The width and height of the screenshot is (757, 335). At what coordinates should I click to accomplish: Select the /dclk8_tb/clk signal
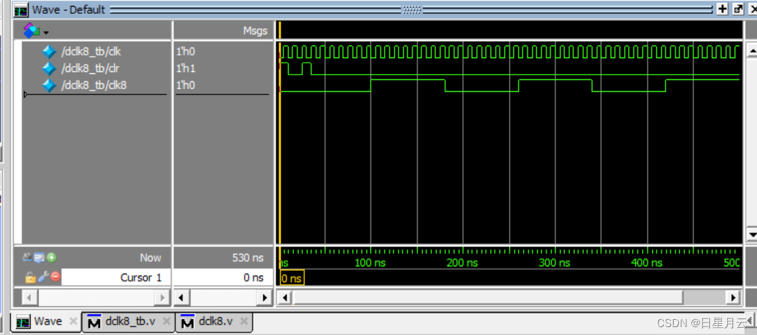tap(90, 52)
